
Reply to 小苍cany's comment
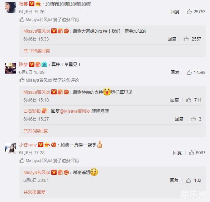click(x=177, y=152)
